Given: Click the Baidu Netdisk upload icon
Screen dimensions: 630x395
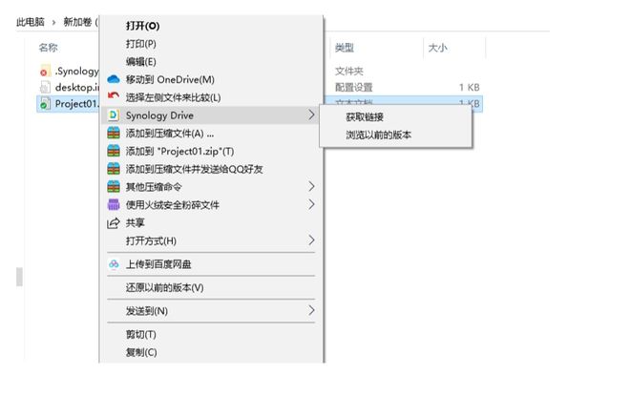Looking at the screenshot, I should click(x=114, y=264).
